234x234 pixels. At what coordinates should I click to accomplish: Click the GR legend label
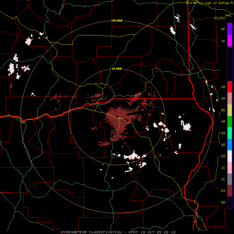223,99
